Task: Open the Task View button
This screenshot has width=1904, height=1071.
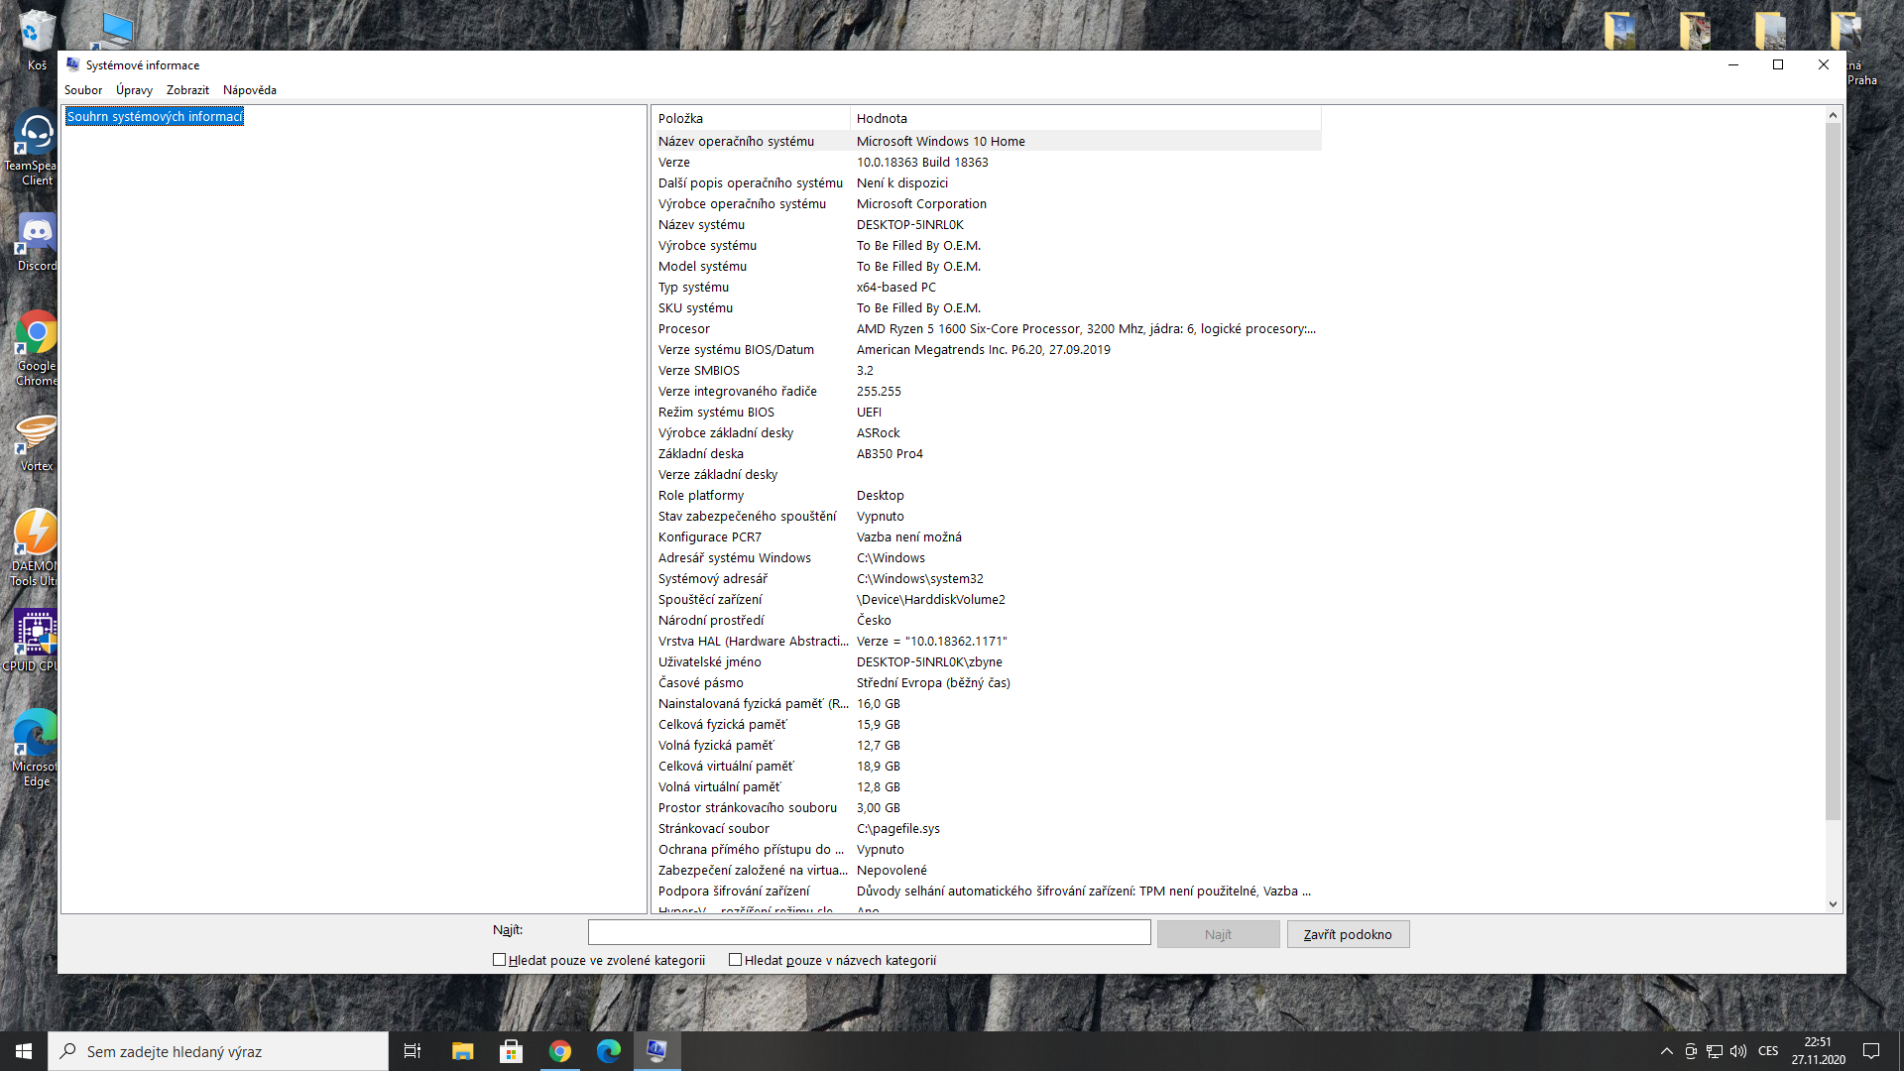Action: 413,1051
